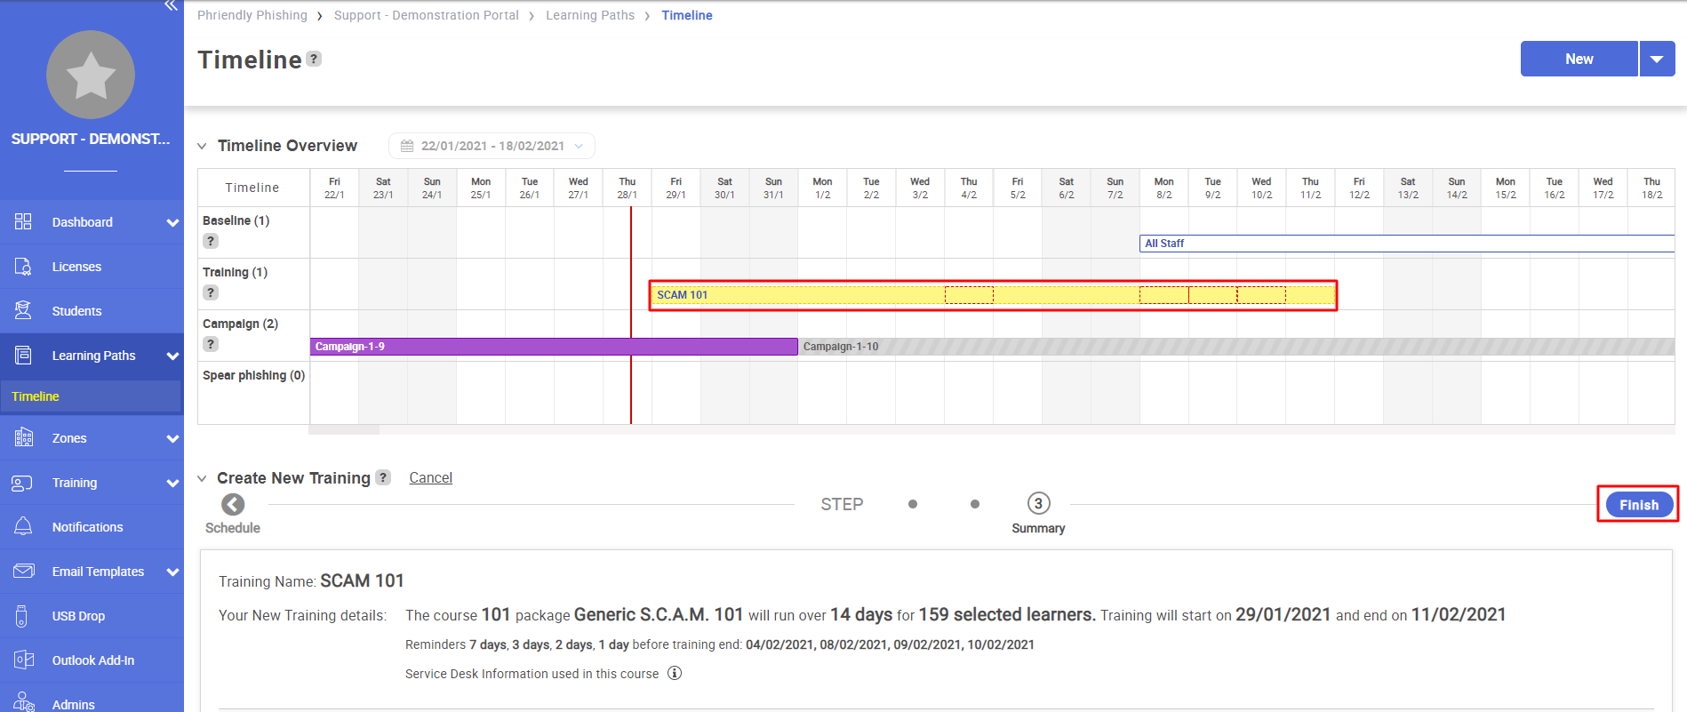Expand the Dashboard menu chevron
Image resolution: width=1687 pixels, height=712 pixels.
point(172,222)
